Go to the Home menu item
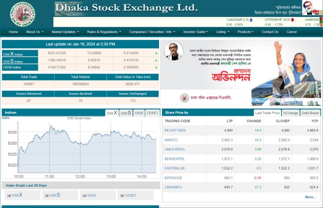Screen dimensions: 323x208 [13, 32]
